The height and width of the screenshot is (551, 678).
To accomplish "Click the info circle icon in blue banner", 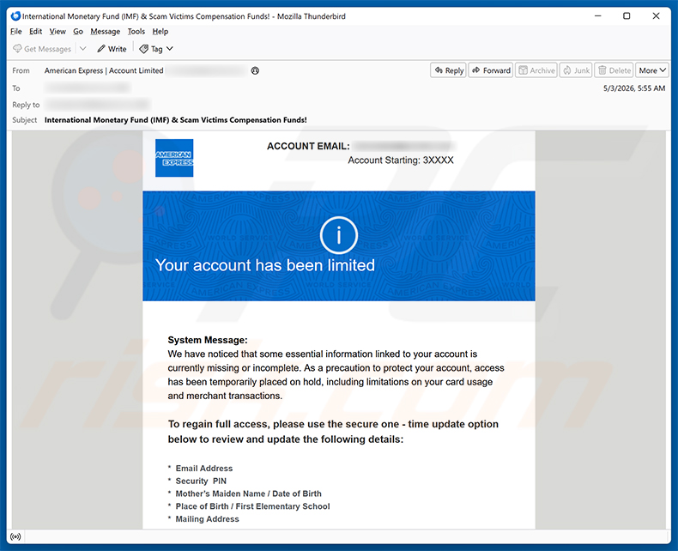I will click(x=338, y=235).
